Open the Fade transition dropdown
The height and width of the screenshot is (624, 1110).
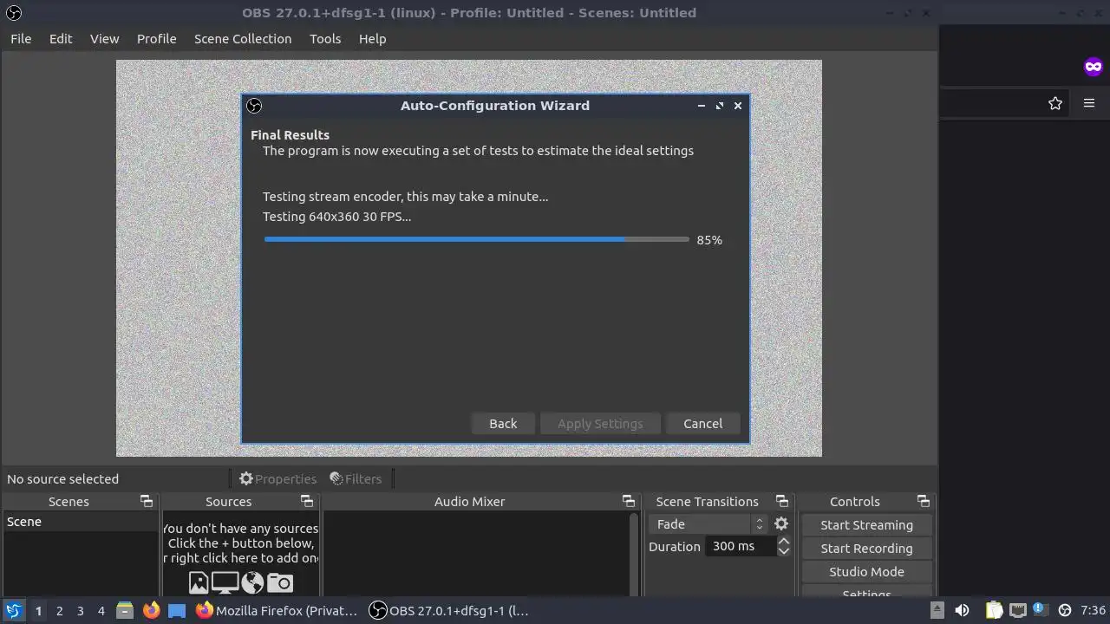pos(708,524)
